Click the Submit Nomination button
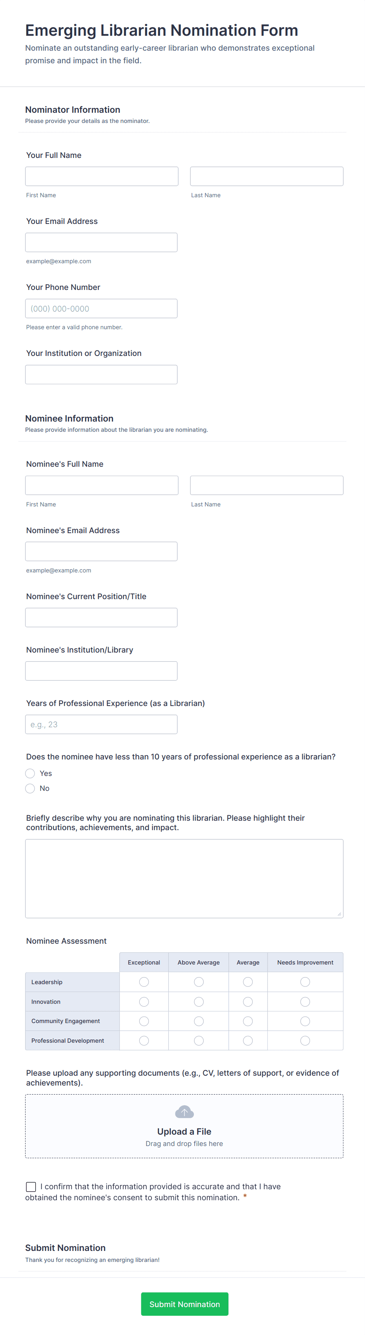The height and width of the screenshot is (1335, 365). pyautogui.click(x=184, y=1304)
